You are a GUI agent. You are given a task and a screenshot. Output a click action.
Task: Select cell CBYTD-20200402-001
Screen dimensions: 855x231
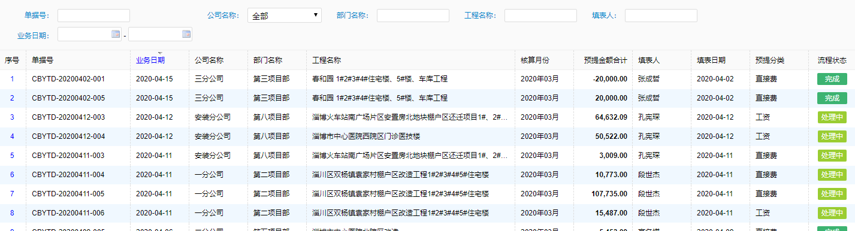[68, 79]
